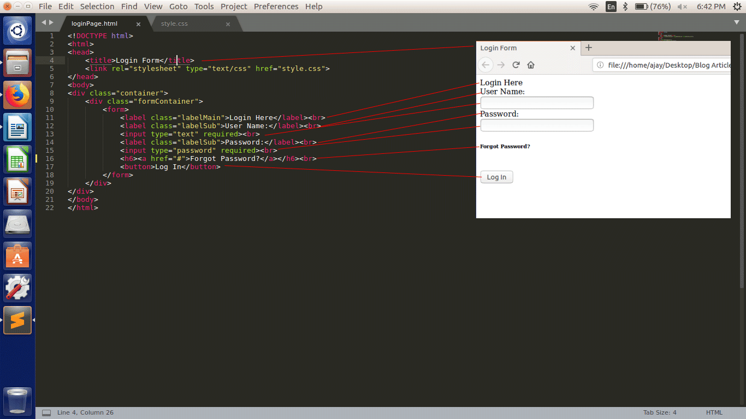Go to Firefox home page

click(530, 64)
